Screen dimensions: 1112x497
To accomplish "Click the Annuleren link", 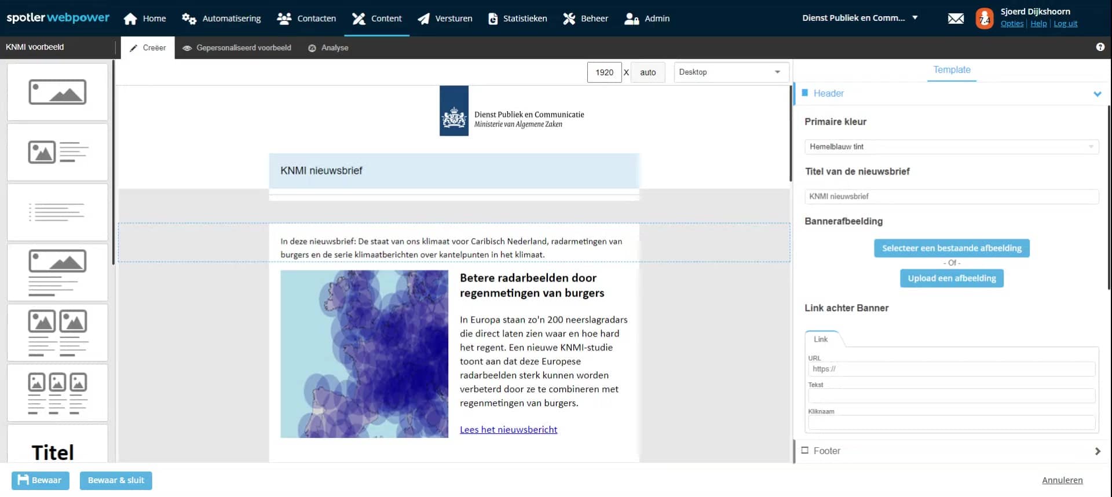I will tap(1062, 480).
